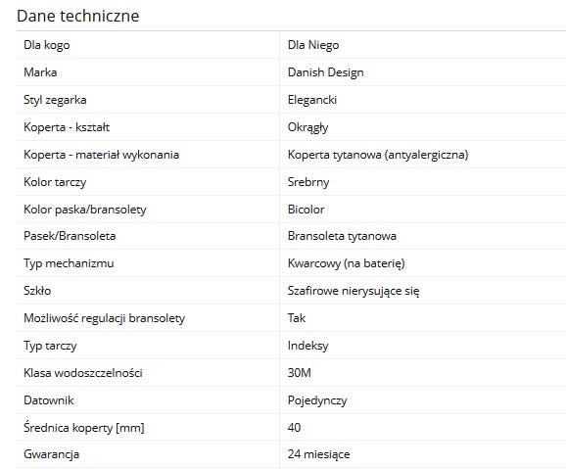Click 'Koperta tytanowa (antyalergiczna)' text

pyautogui.click(x=378, y=155)
